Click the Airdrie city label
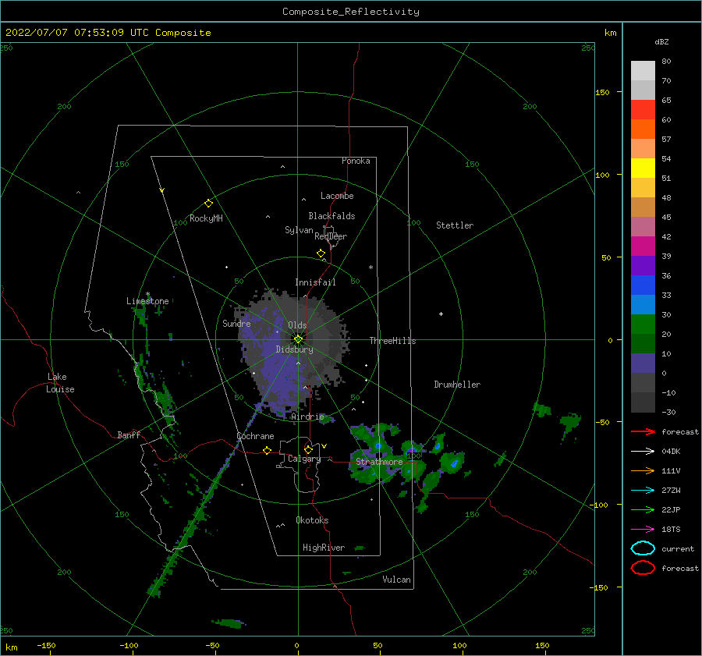 [307, 417]
